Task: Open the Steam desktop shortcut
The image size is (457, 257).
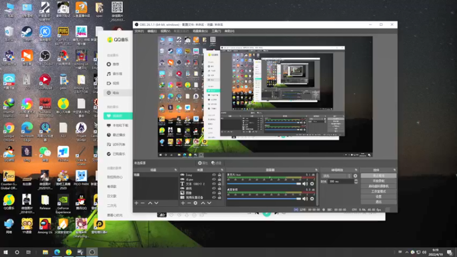Action: 27,34
